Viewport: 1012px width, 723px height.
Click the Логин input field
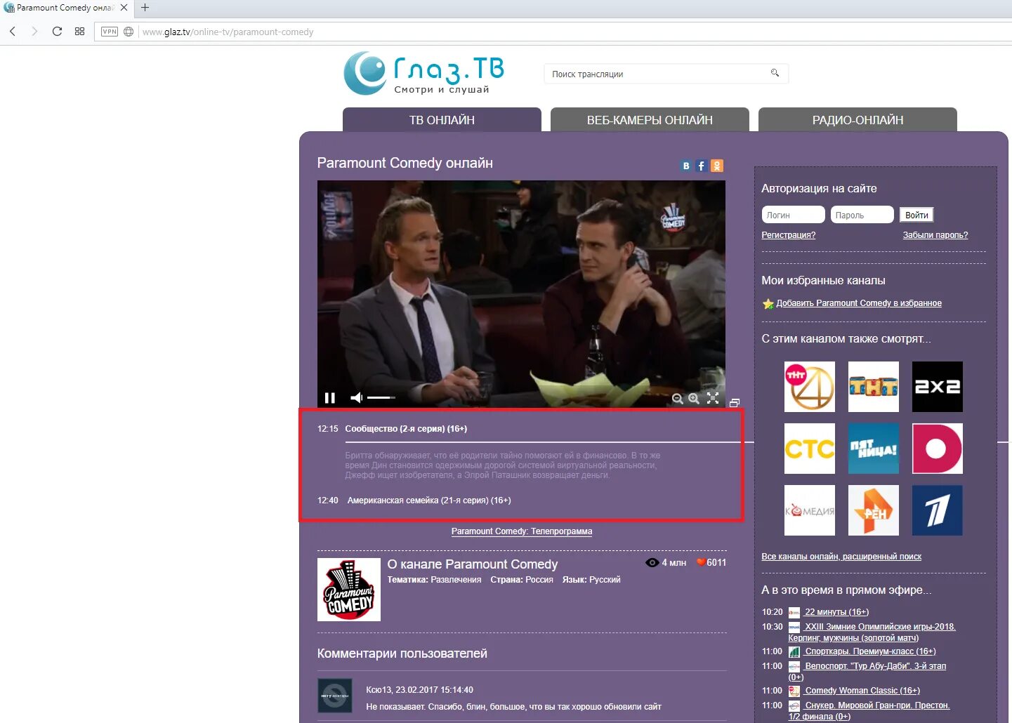(x=793, y=215)
